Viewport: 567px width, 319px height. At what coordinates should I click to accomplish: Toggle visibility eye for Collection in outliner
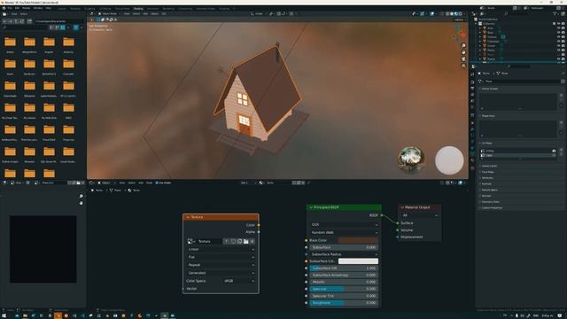click(558, 24)
